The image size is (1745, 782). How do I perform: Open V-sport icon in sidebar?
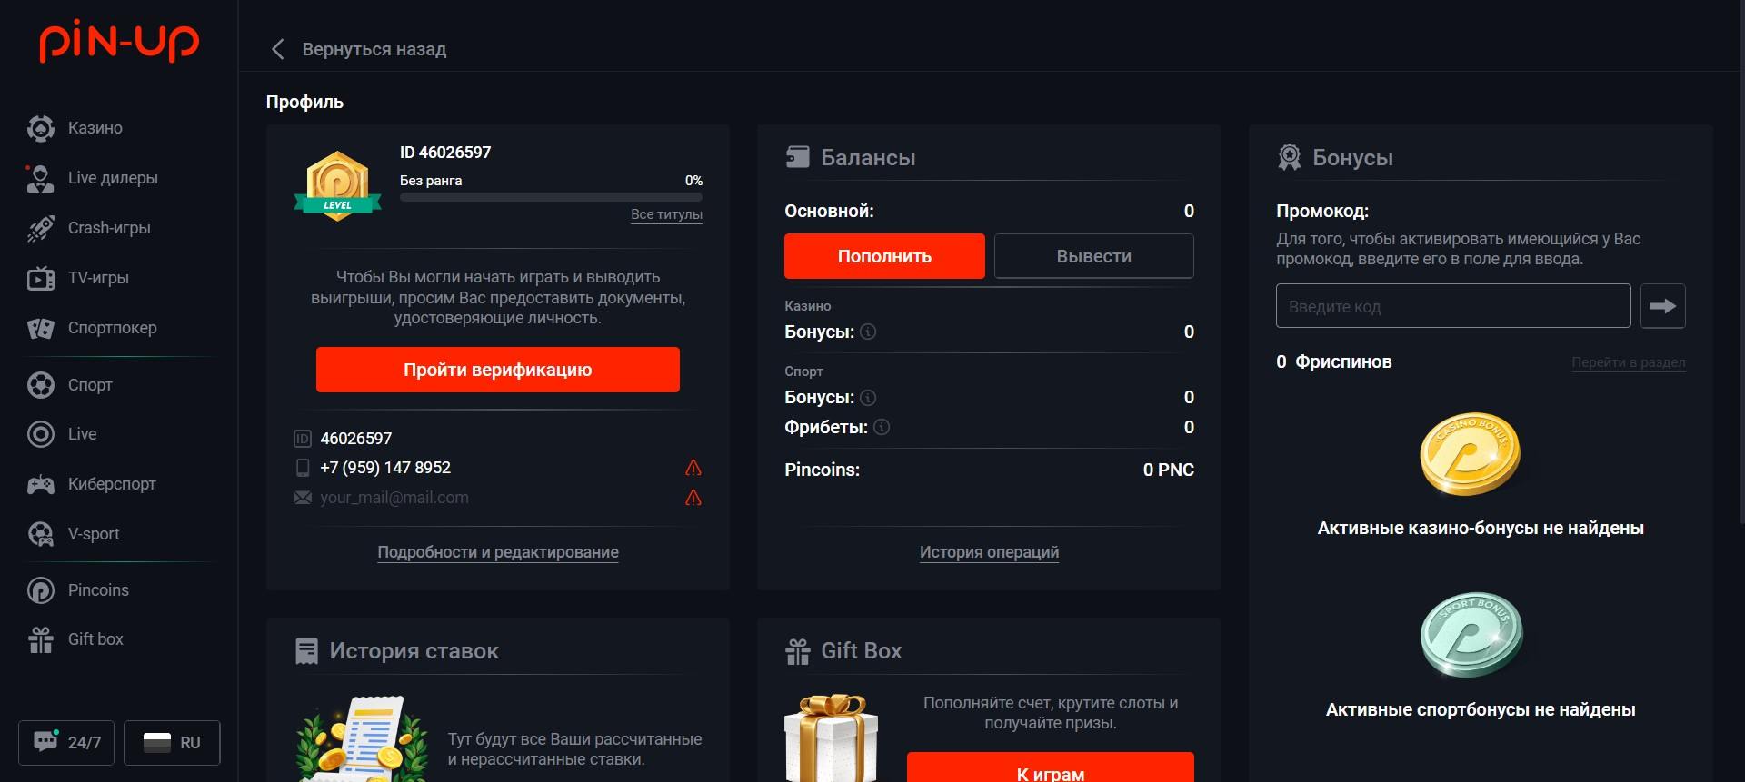(41, 534)
